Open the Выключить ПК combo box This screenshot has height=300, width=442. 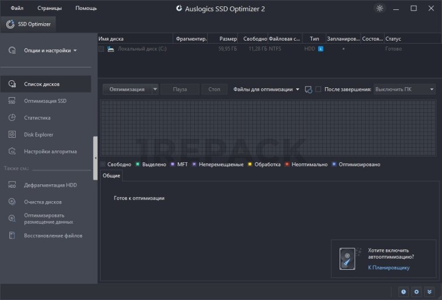tap(404, 90)
